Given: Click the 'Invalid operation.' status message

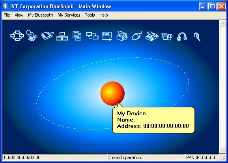Looking at the screenshot, I should click(125, 157).
